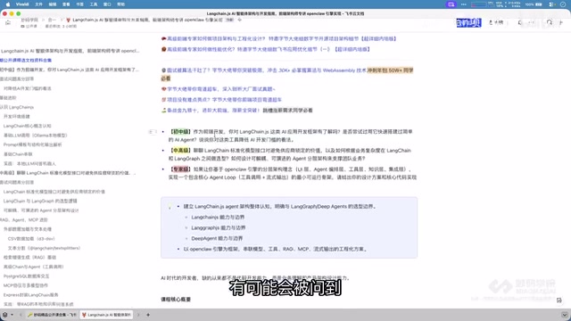Select sidebar item 可解耦、可演进的 Agent 分层架构设计
The width and height of the screenshot is (571, 321).
(41, 210)
